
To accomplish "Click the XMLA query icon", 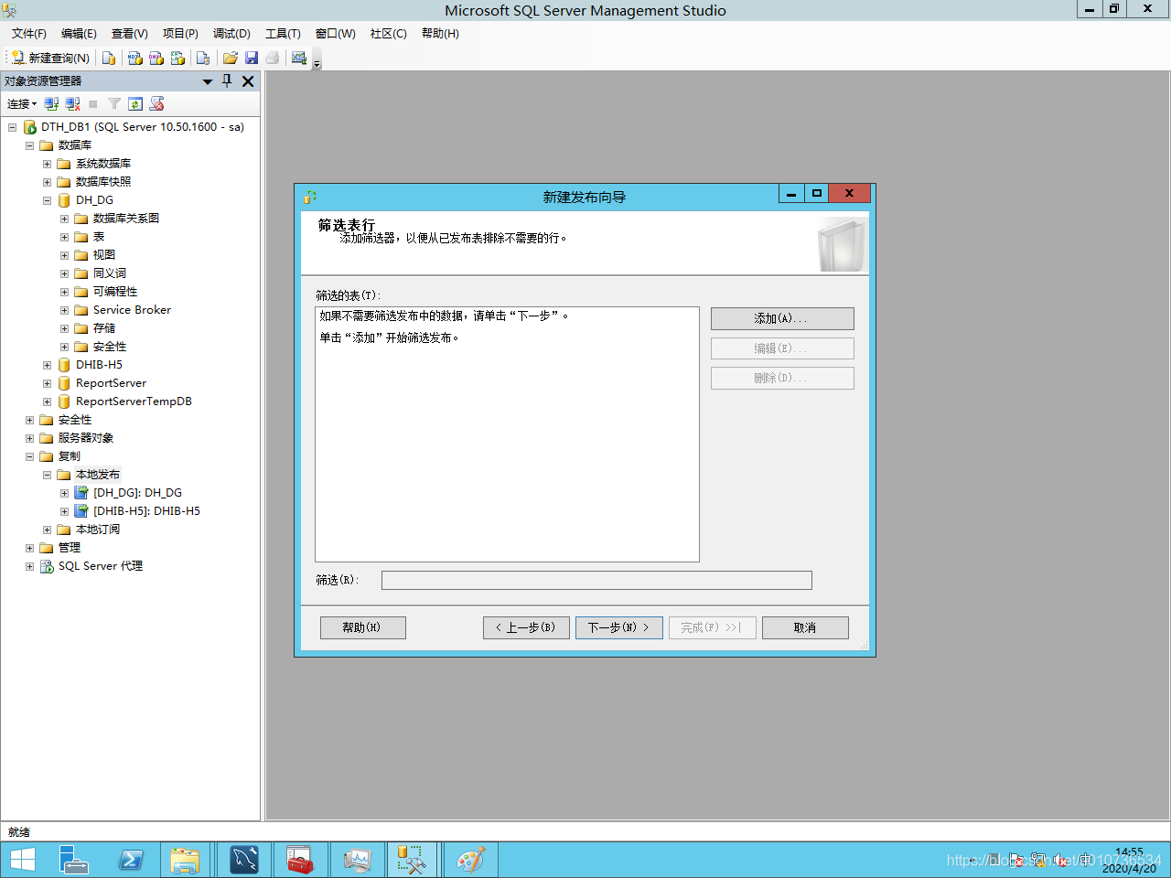I will click(x=177, y=58).
